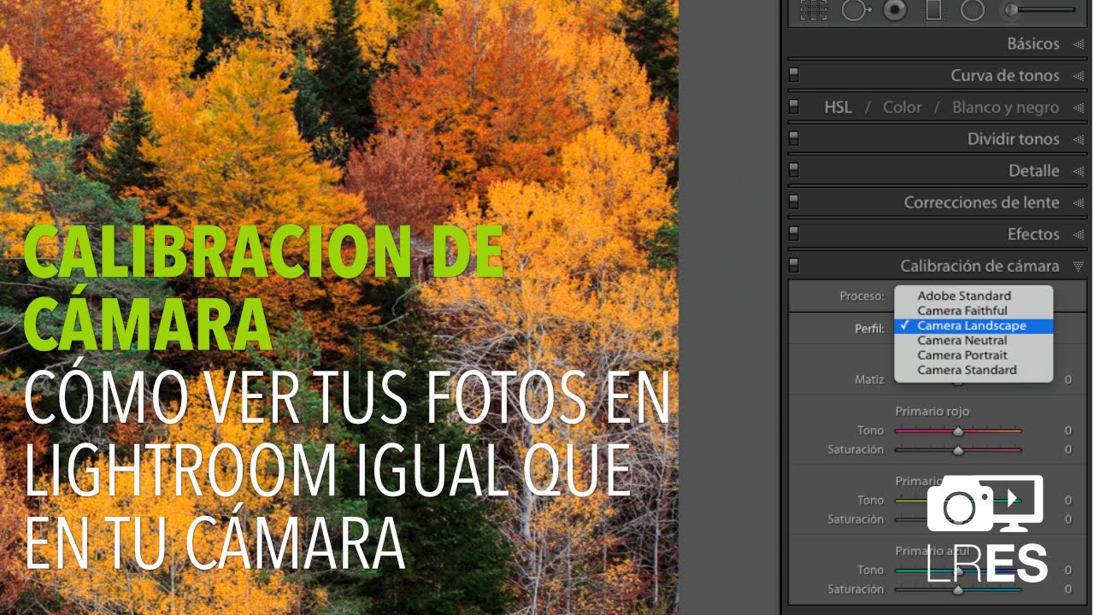Image resolution: width=1094 pixels, height=615 pixels.
Task: Click the Calibración de cámara title
Action: click(979, 266)
